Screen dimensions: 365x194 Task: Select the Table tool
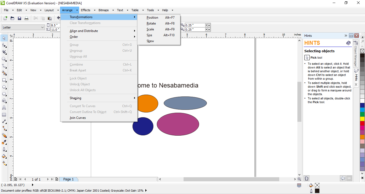coord(4,115)
